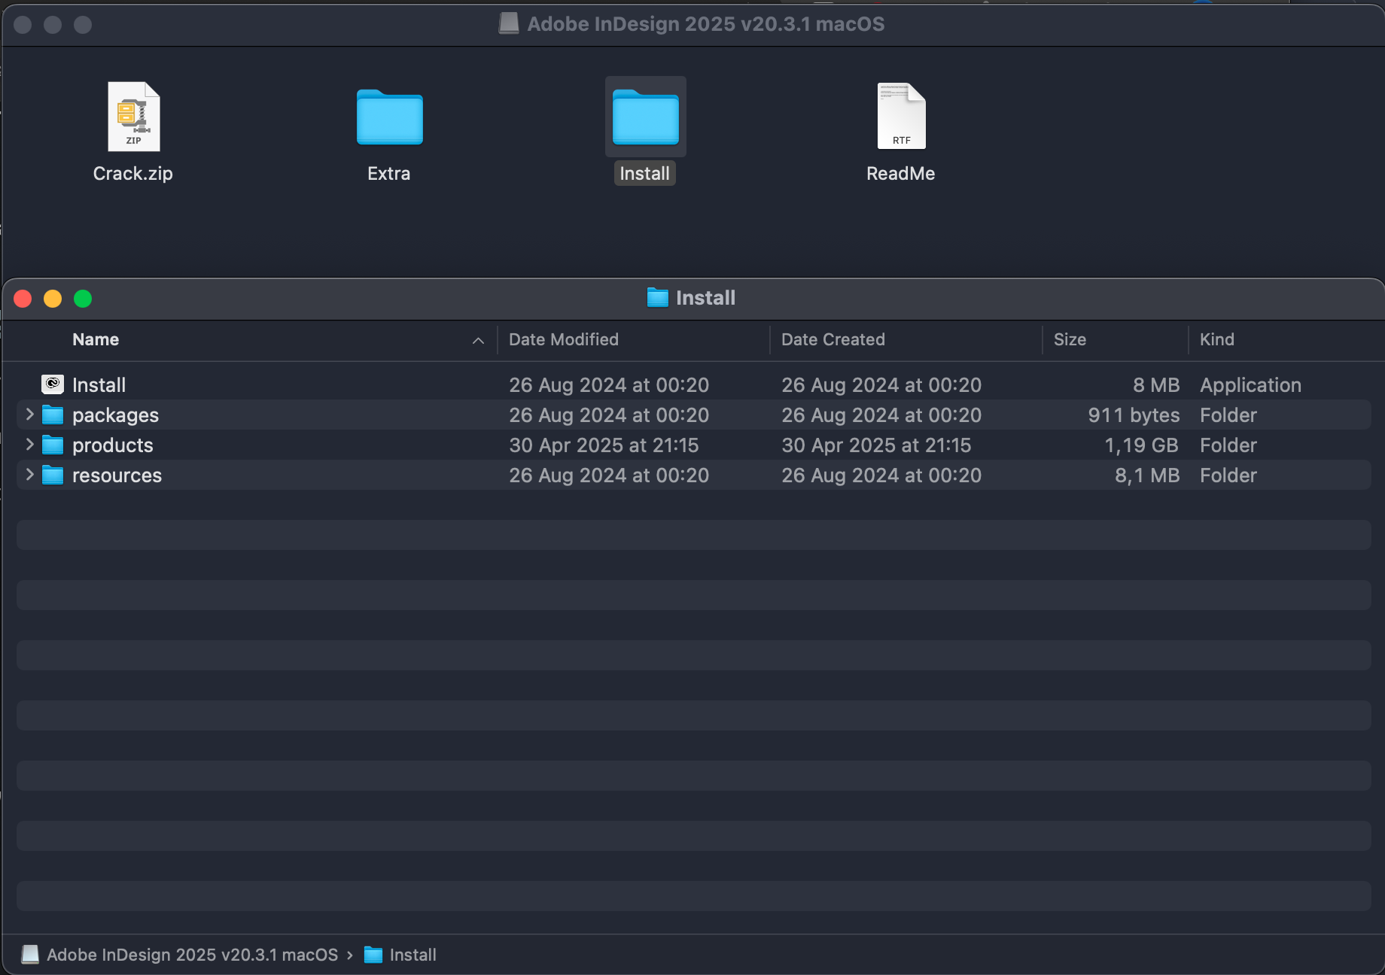Expand the products folder

pyautogui.click(x=29, y=445)
